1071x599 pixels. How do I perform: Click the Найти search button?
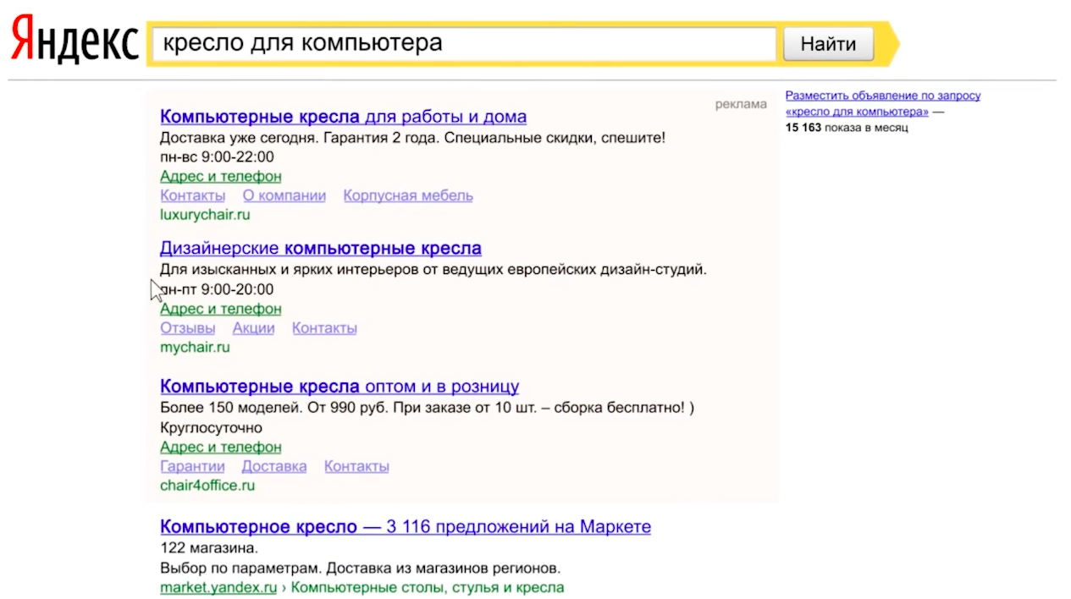(x=828, y=44)
